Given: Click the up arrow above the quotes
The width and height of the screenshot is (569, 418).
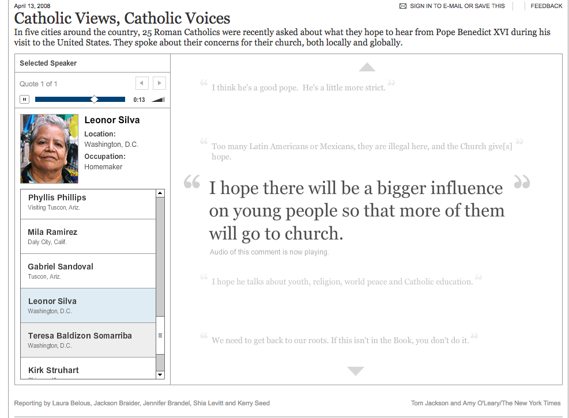Looking at the screenshot, I should [367, 67].
